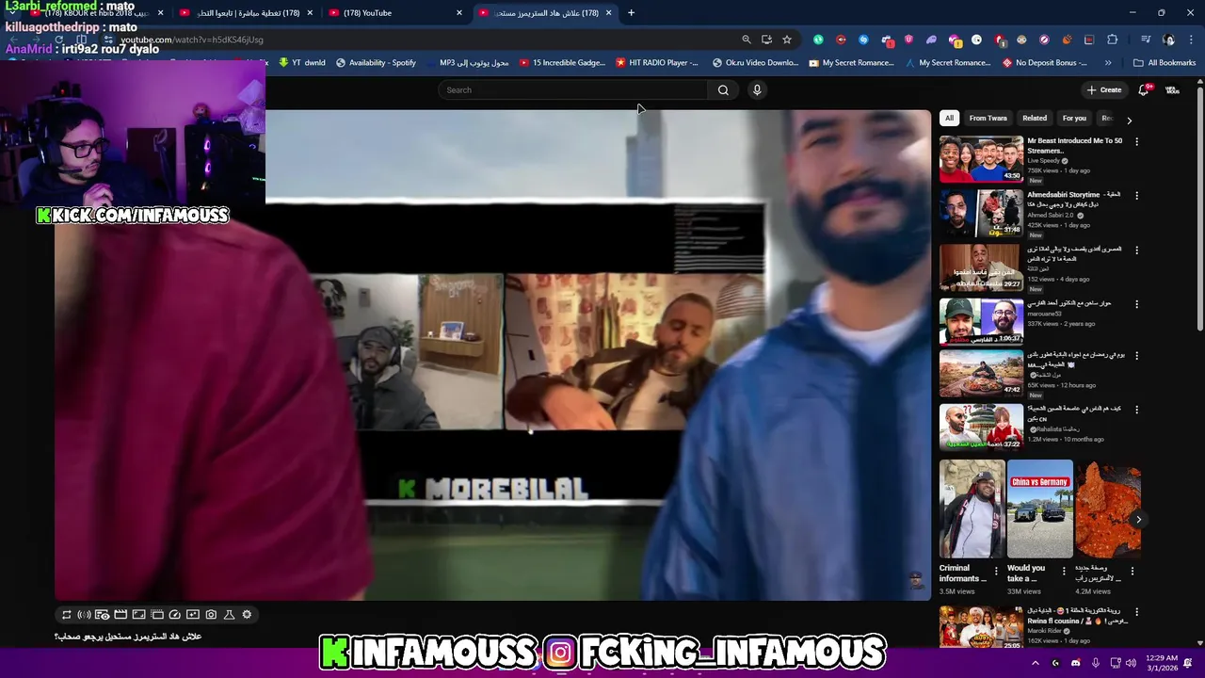The image size is (1205, 678).
Task: Click the YouTube search input field
Action: coord(574,90)
